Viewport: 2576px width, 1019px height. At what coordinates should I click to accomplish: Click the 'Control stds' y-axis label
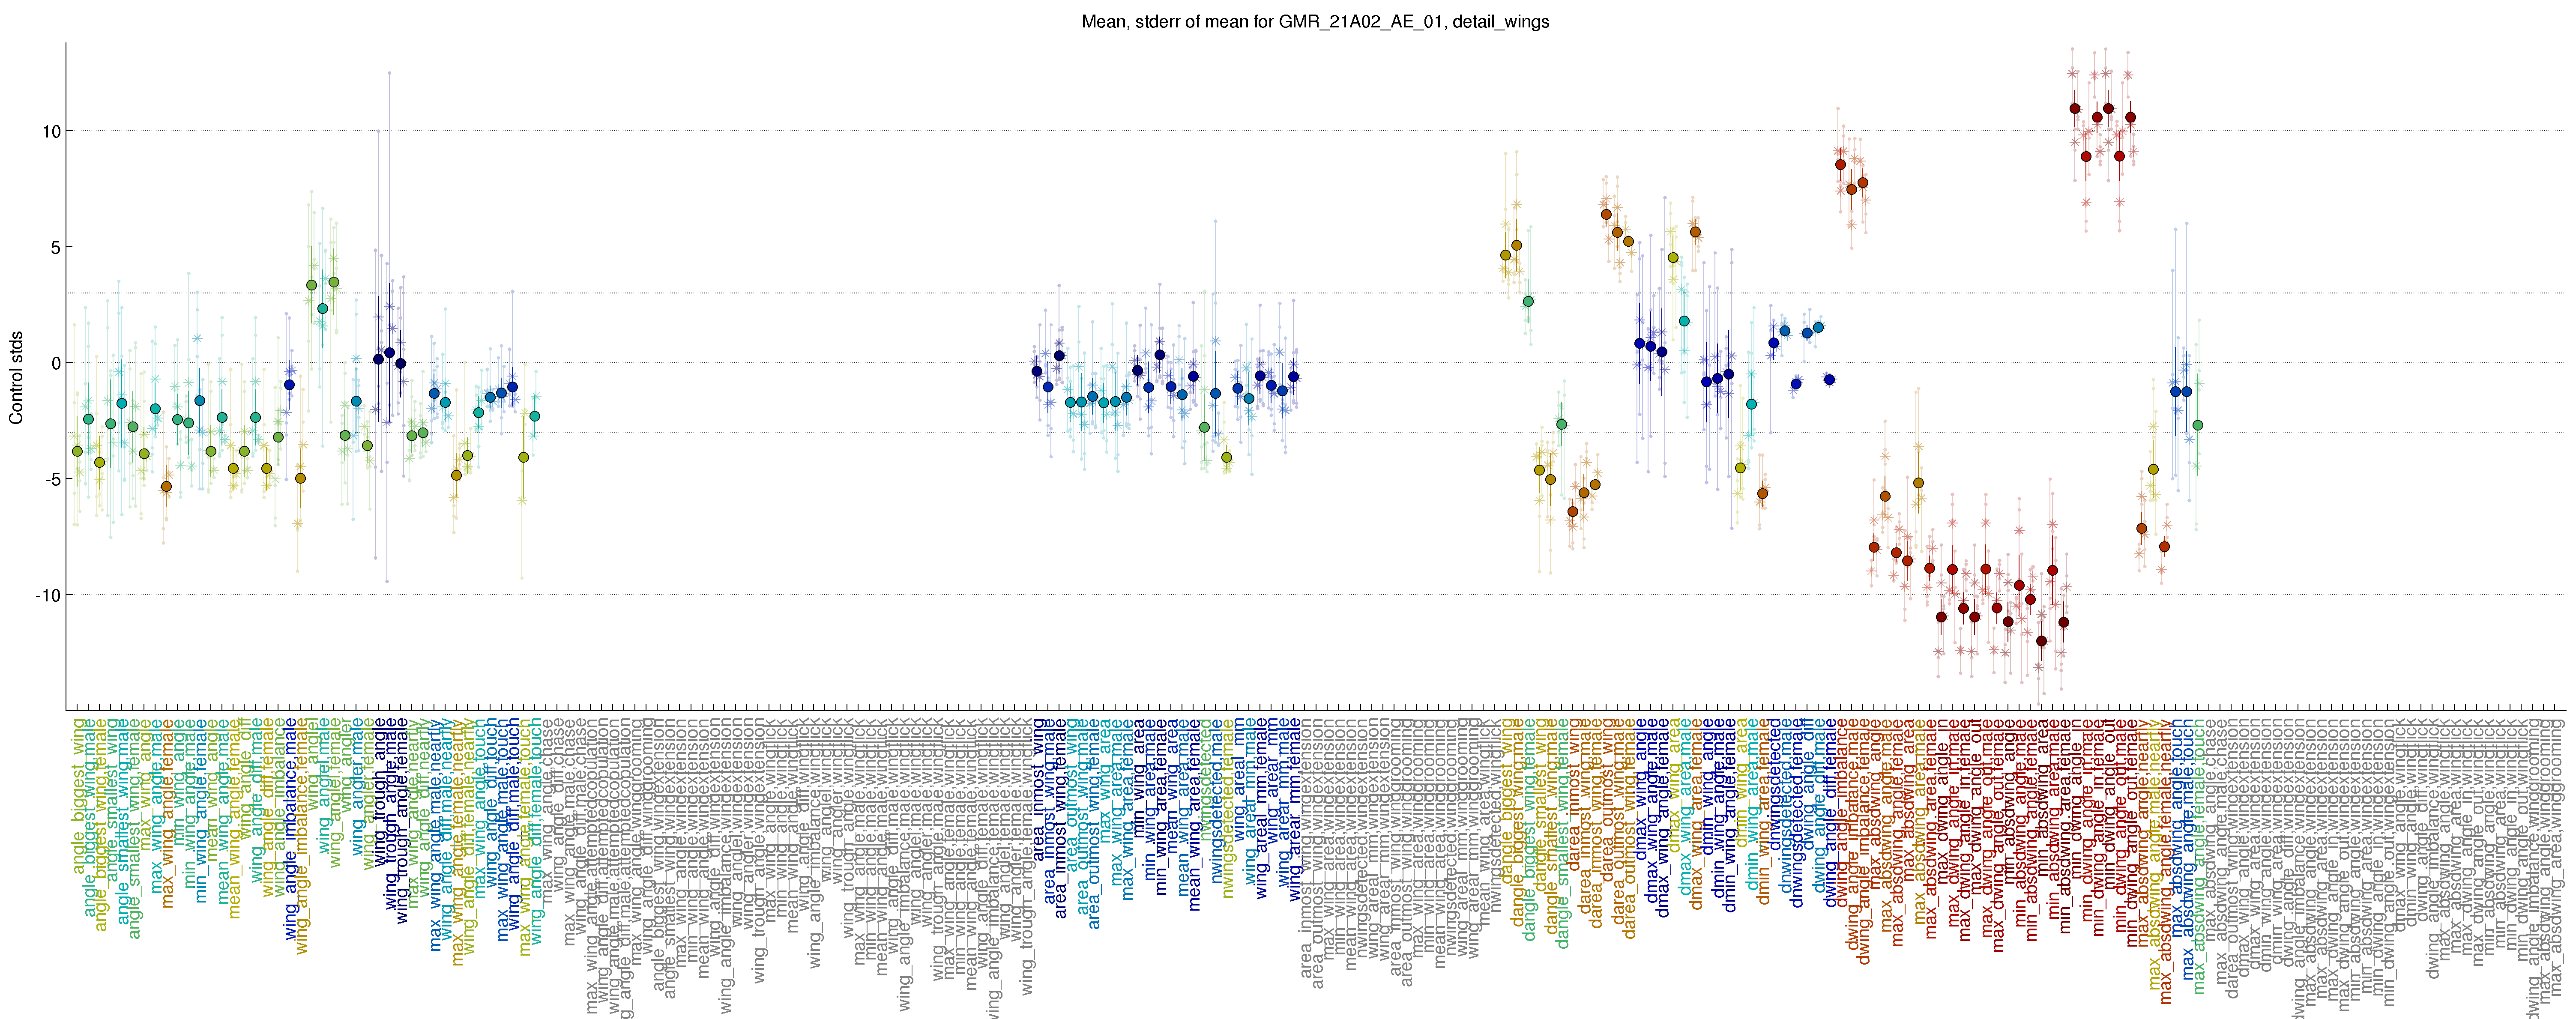(16, 377)
